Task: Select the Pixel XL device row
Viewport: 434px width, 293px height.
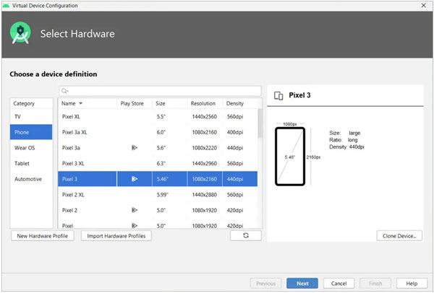Action: 158,116
